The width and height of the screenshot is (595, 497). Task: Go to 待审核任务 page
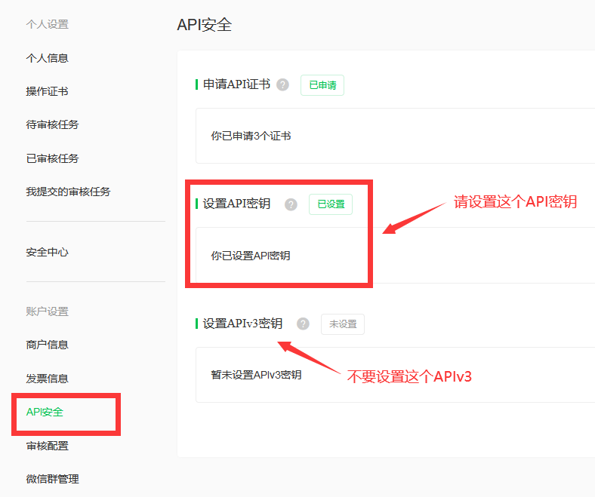(x=52, y=124)
